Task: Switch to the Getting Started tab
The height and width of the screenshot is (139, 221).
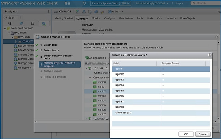Action: 64,18
